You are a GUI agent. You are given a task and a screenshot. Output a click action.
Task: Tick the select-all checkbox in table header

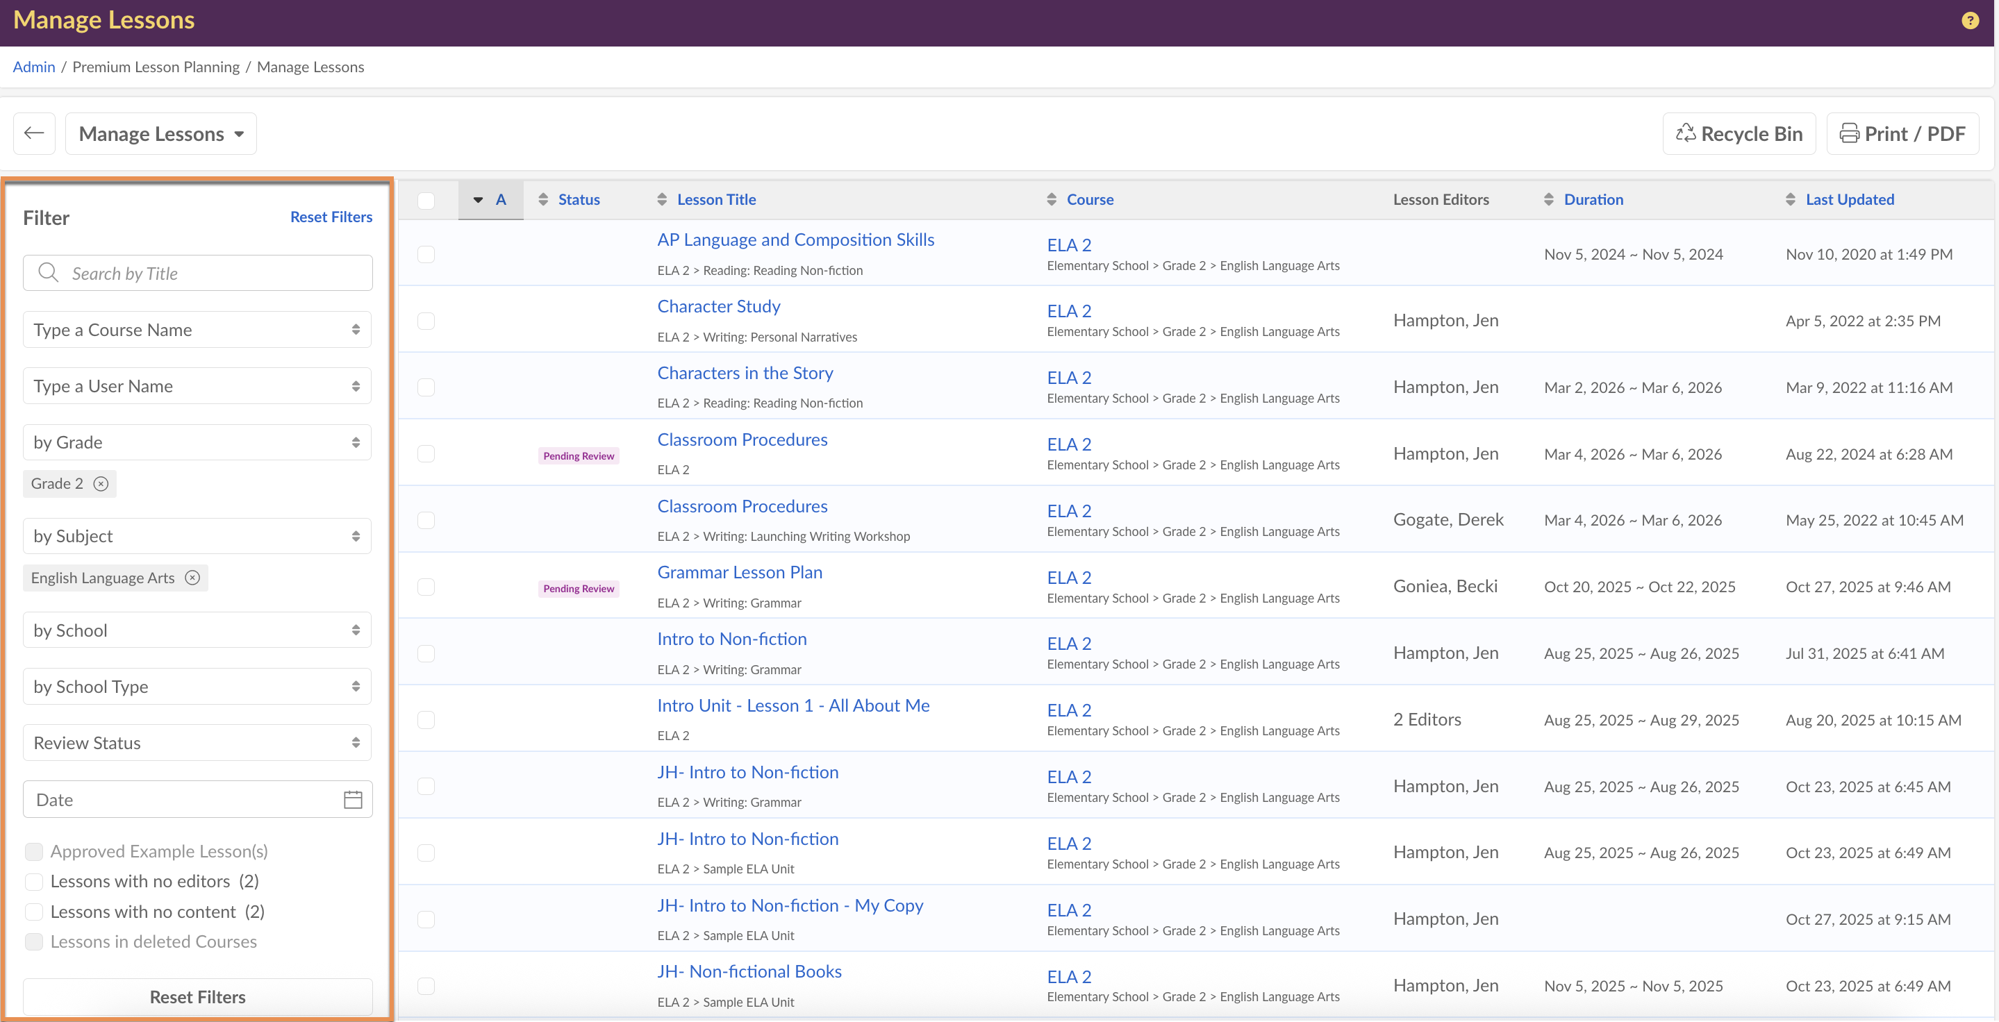click(x=426, y=200)
